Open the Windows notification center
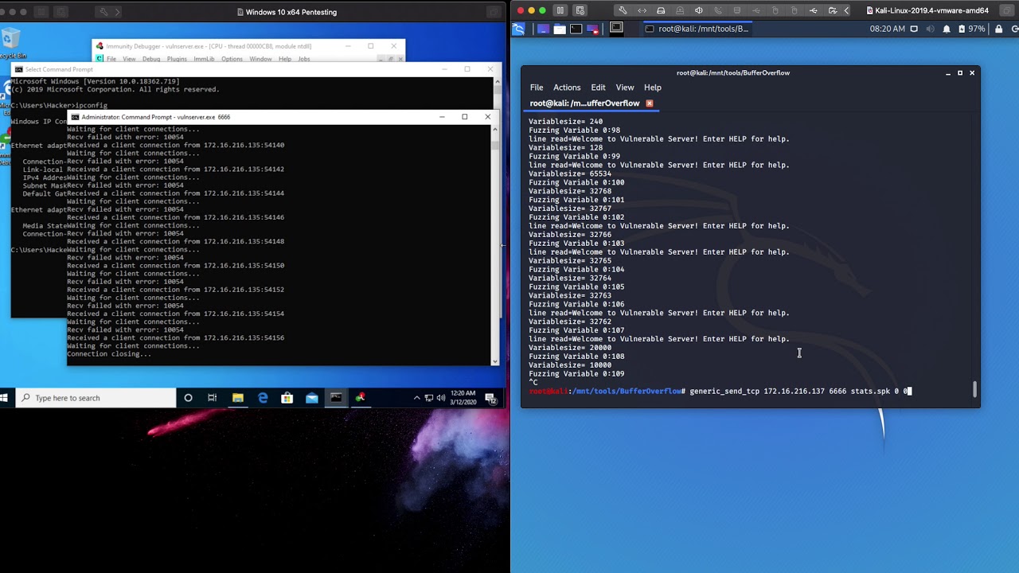The image size is (1019, 573). tap(491, 398)
